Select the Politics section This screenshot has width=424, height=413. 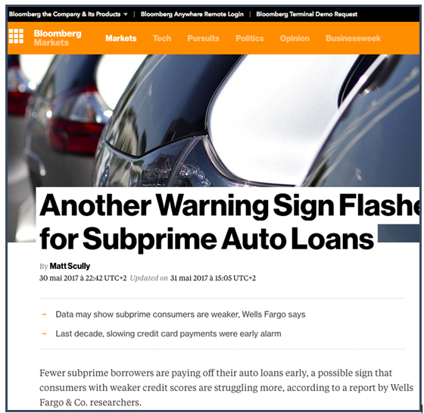tap(250, 38)
